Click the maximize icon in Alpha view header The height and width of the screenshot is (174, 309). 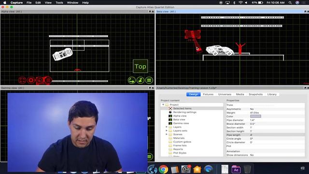pyautogui.click(x=153, y=12)
